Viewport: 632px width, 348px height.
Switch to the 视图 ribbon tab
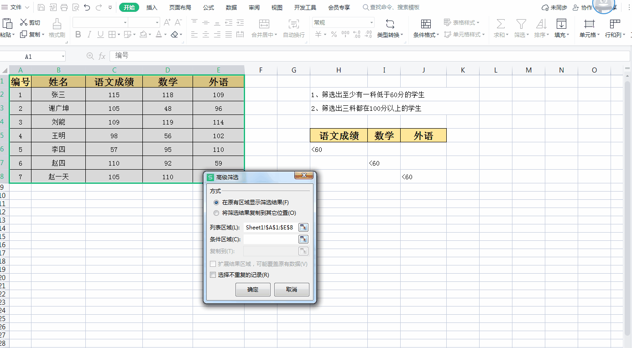pyautogui.click(x=277, y=7)
